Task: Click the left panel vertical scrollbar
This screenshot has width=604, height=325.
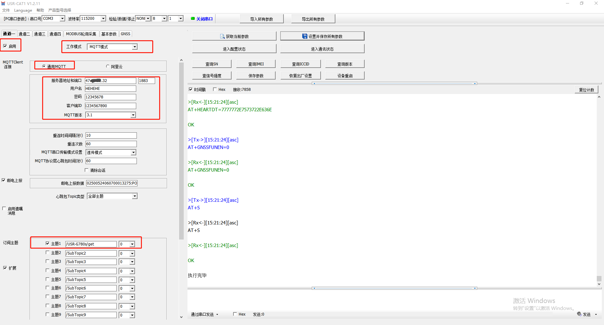Action: point(181,151)
